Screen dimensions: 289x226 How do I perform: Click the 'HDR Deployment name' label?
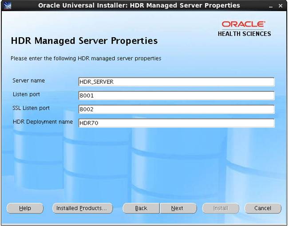(x=43, y=122)
